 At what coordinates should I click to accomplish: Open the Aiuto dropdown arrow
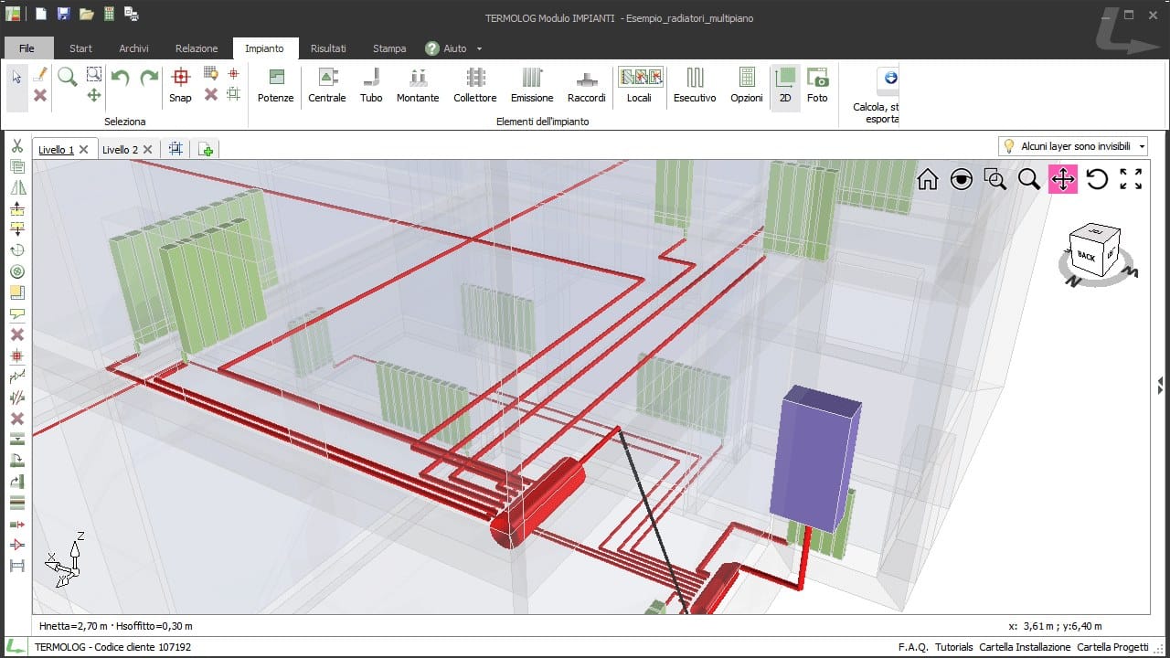point(479,48)
